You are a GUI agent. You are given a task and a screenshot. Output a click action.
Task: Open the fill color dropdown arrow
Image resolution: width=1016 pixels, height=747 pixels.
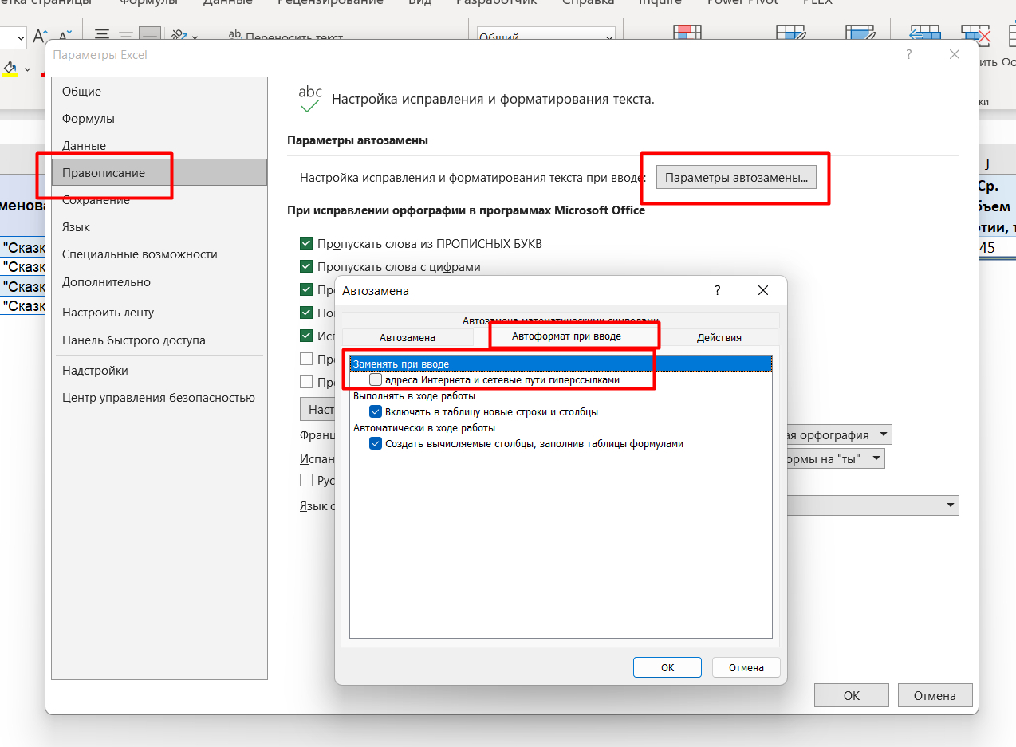pyautogui.click(x=28, y=69)
